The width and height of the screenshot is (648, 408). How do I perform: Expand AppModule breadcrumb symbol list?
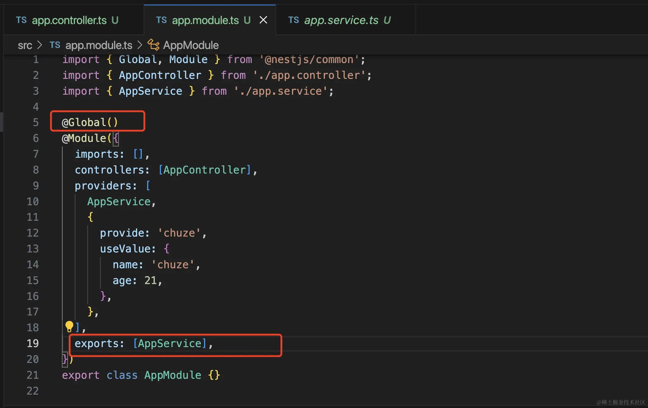[x=190, y=45]
